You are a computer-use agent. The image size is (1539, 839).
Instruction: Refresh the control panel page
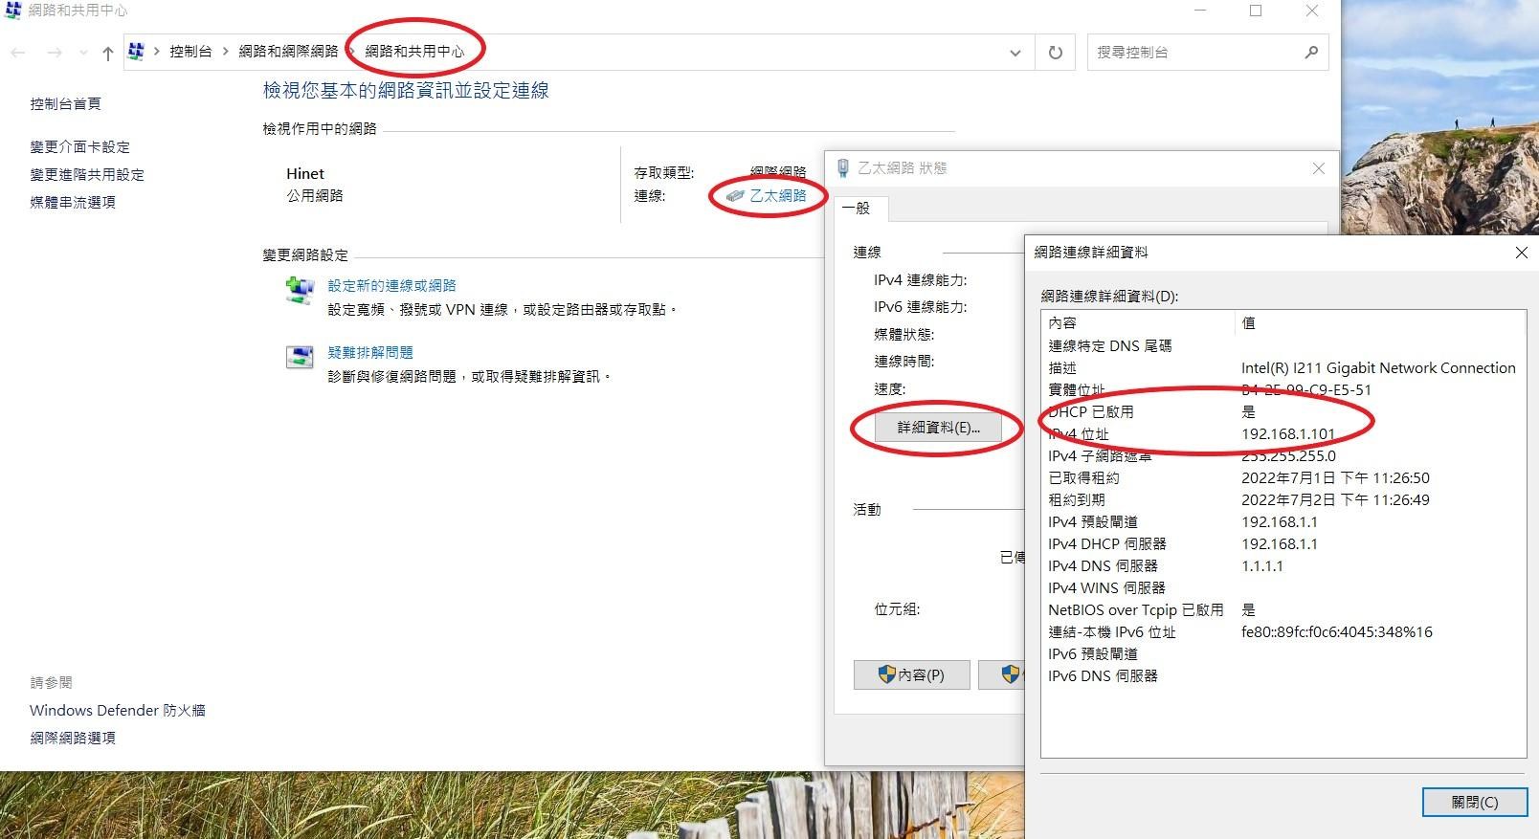(1055, 53)
